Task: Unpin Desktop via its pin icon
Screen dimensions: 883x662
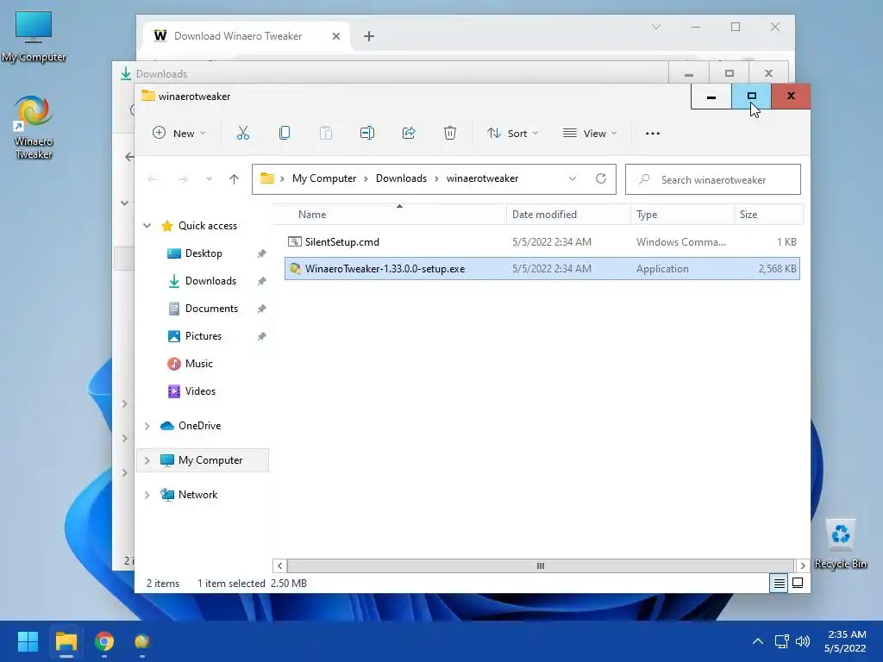Action: (x=261, y=253)
